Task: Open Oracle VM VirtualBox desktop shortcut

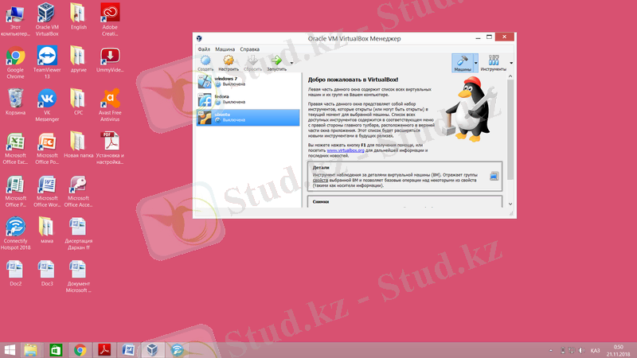Action: pos(47,19)
